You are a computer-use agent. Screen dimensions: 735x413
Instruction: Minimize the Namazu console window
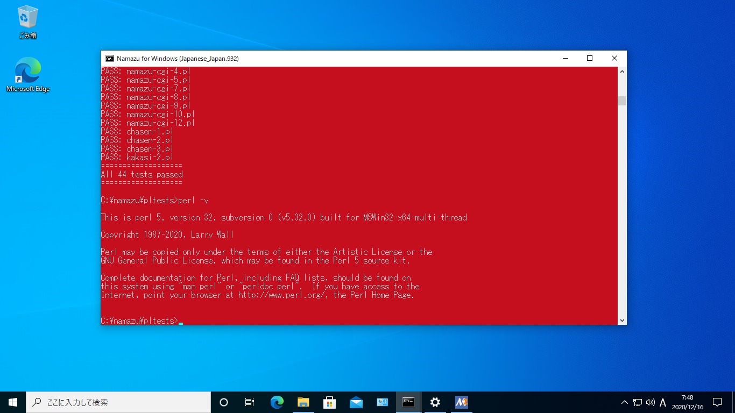[565, 59]
